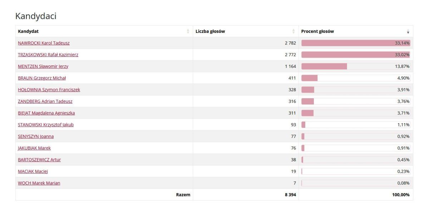Open ZANDBERG Adrian Tadeusz link
429x207 pixels.
[45, 102]
